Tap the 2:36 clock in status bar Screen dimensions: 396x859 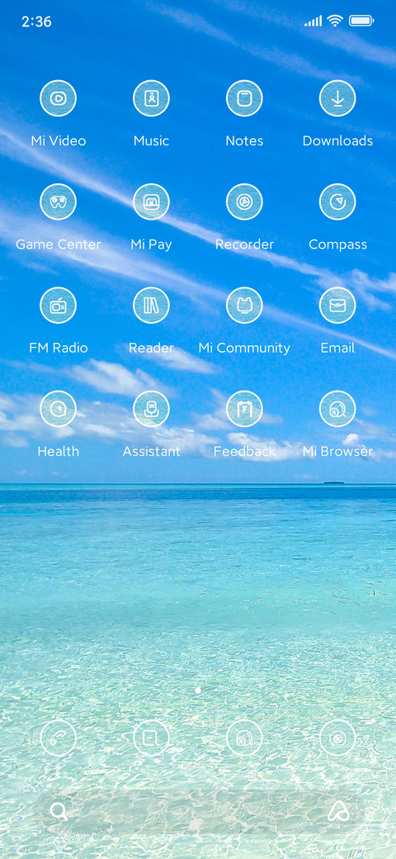click(36, 21)
